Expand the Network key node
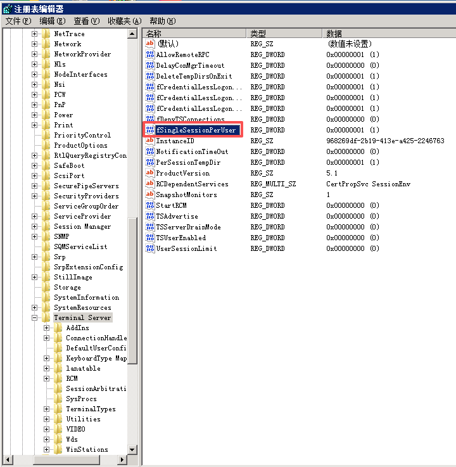 pos(35,44)
